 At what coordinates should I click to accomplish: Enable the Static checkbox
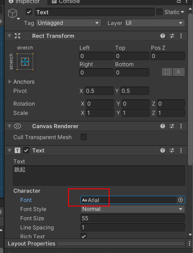159,12
